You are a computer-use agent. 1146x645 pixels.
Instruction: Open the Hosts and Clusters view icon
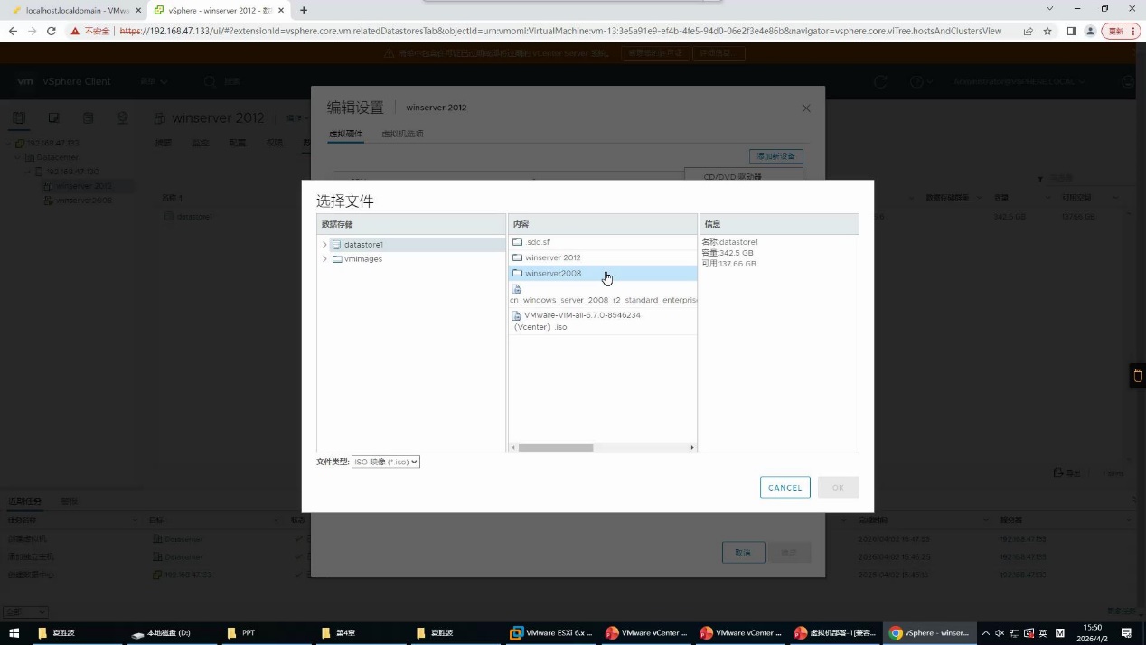click(x=19, y=117)
